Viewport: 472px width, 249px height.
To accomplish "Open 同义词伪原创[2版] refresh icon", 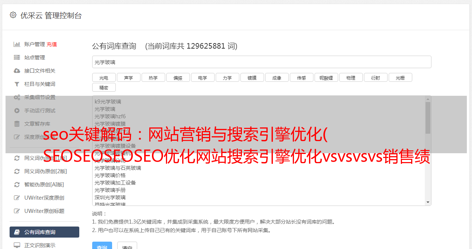I will click(x=17, y=171).
